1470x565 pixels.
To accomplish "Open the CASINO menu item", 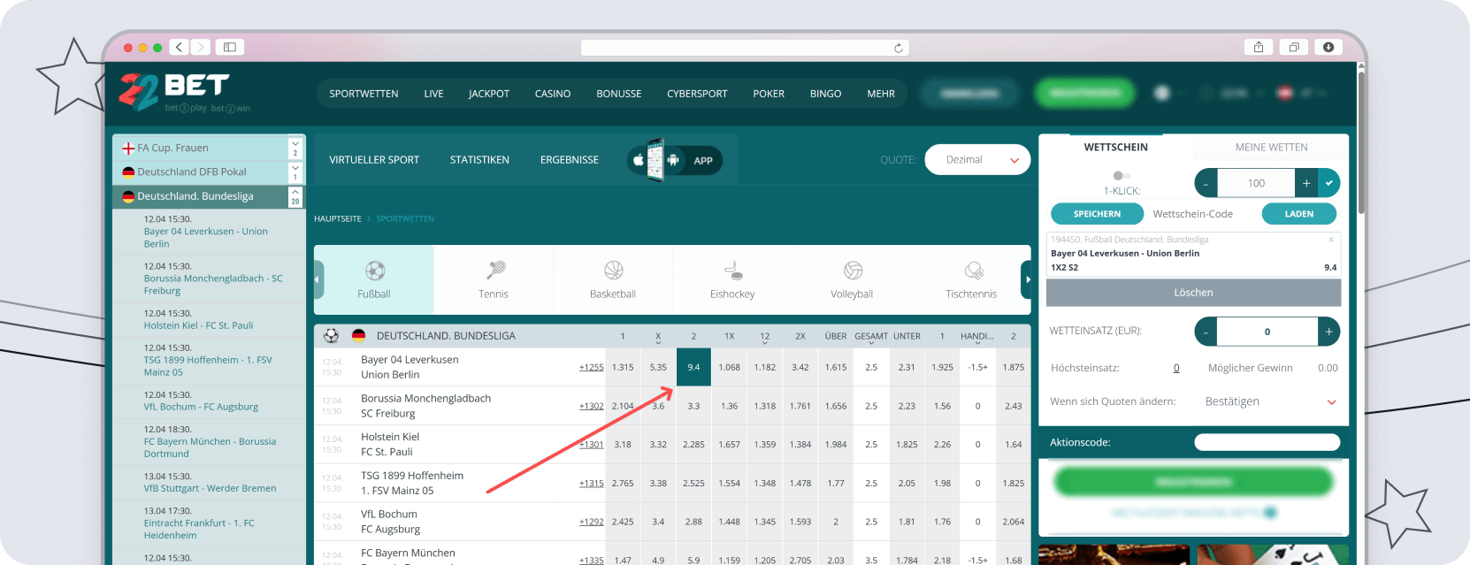I will click(x=553, y=94).
